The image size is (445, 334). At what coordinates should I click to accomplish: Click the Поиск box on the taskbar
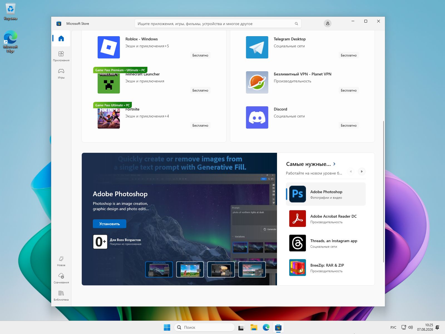click(x=204, y=327)
